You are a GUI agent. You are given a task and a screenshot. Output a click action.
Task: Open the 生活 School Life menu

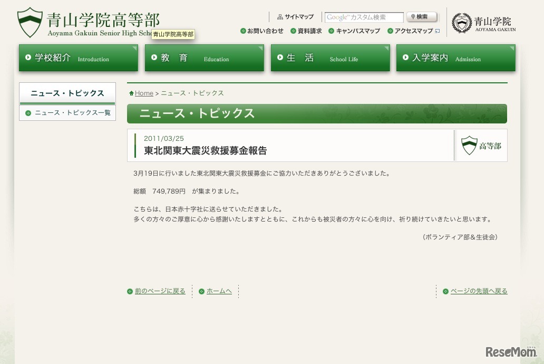click(x=330, y=58)
